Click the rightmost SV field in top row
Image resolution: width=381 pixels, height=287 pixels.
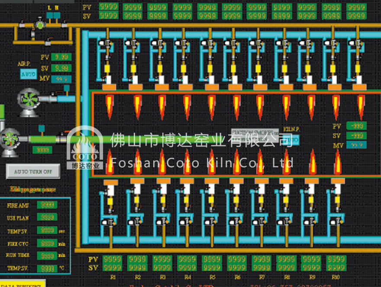click(356, 15)
